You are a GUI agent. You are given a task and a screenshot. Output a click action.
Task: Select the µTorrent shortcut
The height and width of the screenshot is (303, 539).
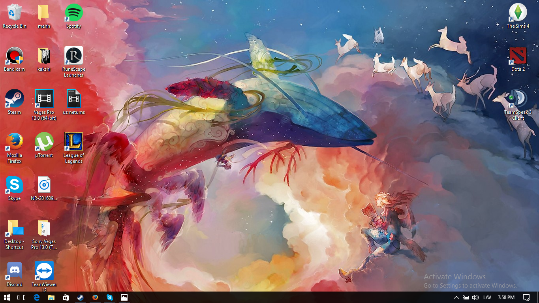pyautogui.click(x=44, y=145)
